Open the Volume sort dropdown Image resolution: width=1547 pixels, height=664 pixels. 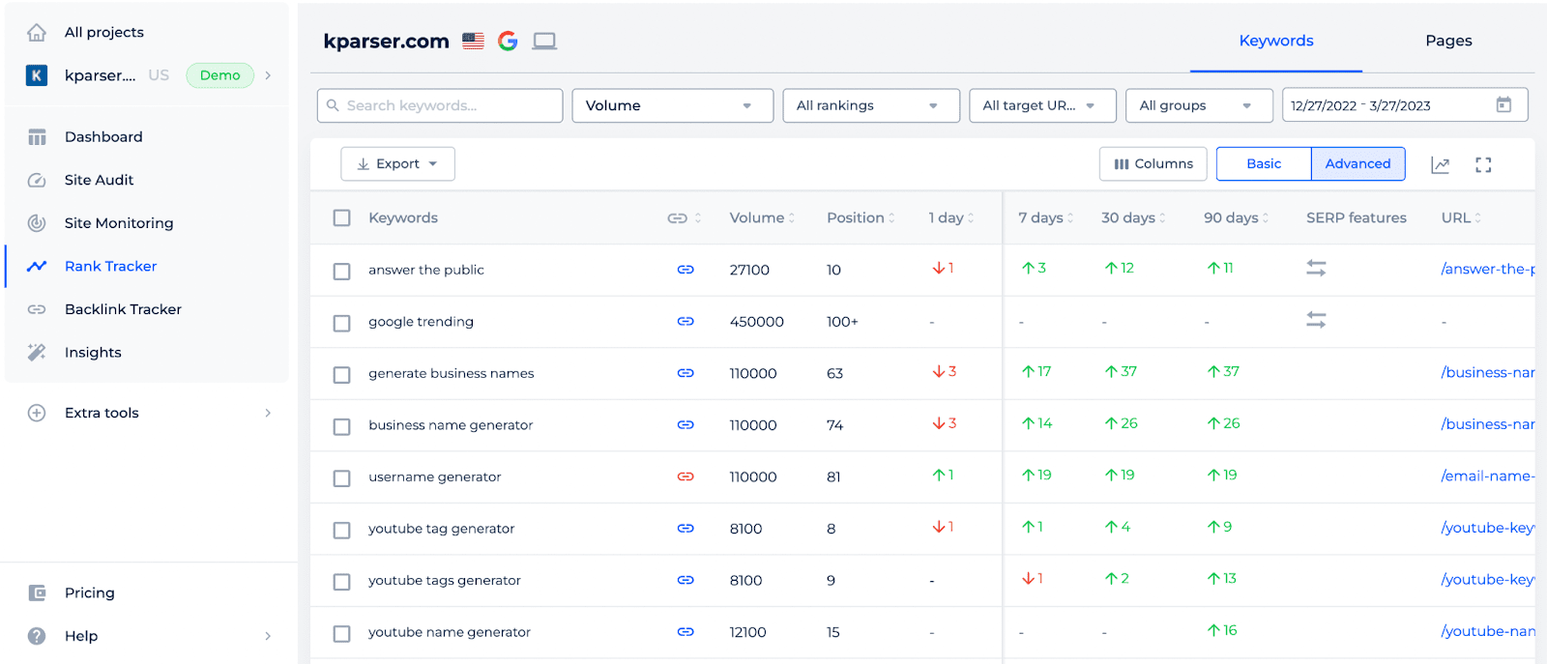tap(672, 105)
